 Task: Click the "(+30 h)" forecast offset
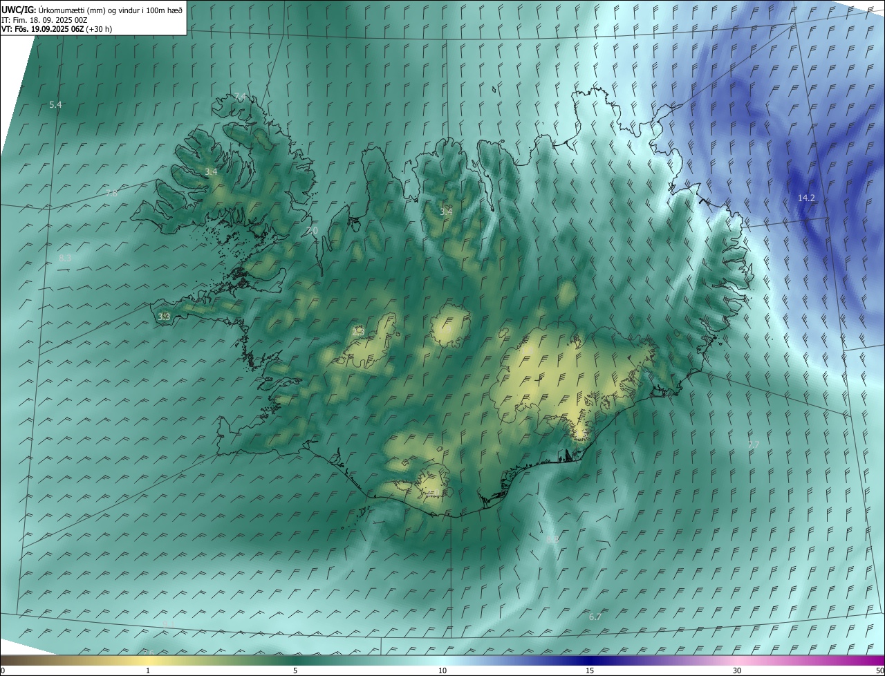point(99,29)
